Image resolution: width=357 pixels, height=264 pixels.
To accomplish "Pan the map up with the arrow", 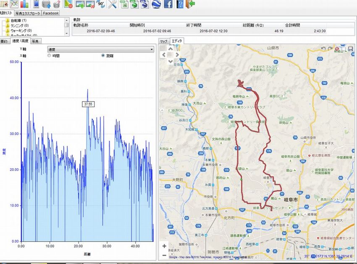I will [170, 48].
